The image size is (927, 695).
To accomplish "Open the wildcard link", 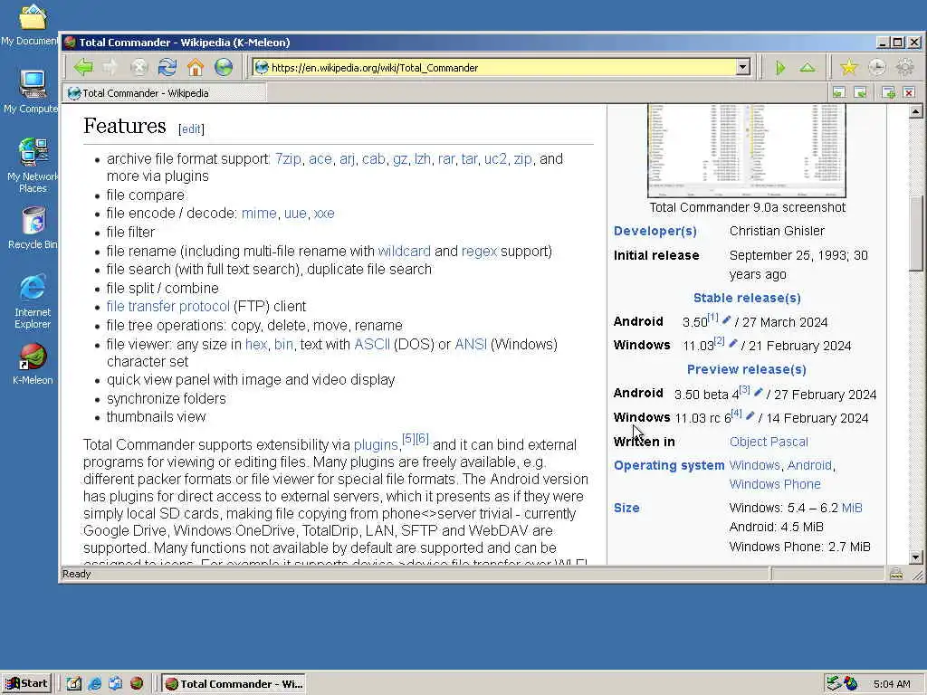I will click(405, 252).
